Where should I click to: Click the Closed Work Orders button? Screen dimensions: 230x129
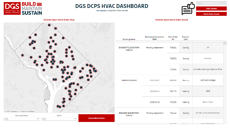(x=96, y=118)
